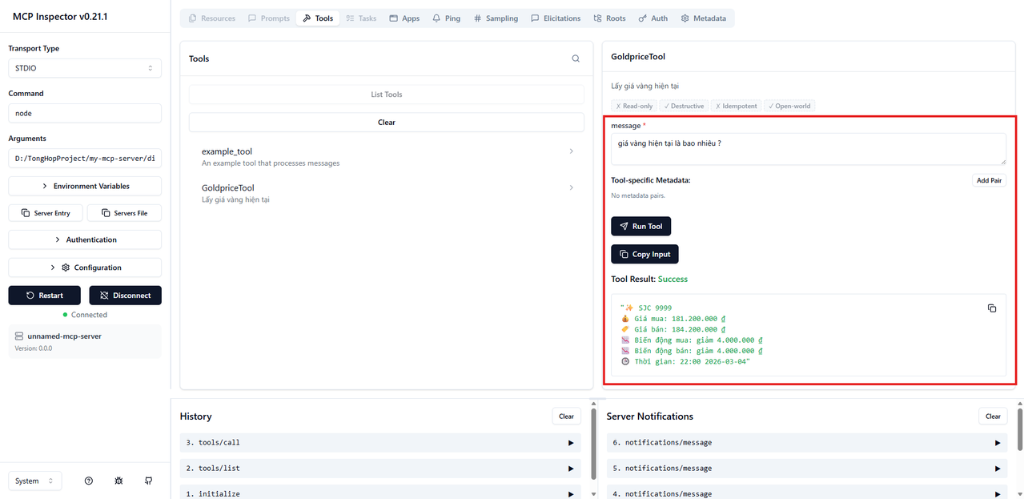Click the Idempotent annotation badge
1024x499 pixels.
coord(737,106)
